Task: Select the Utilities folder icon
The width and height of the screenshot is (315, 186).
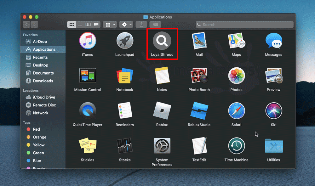Action: [x=274, y=146]
